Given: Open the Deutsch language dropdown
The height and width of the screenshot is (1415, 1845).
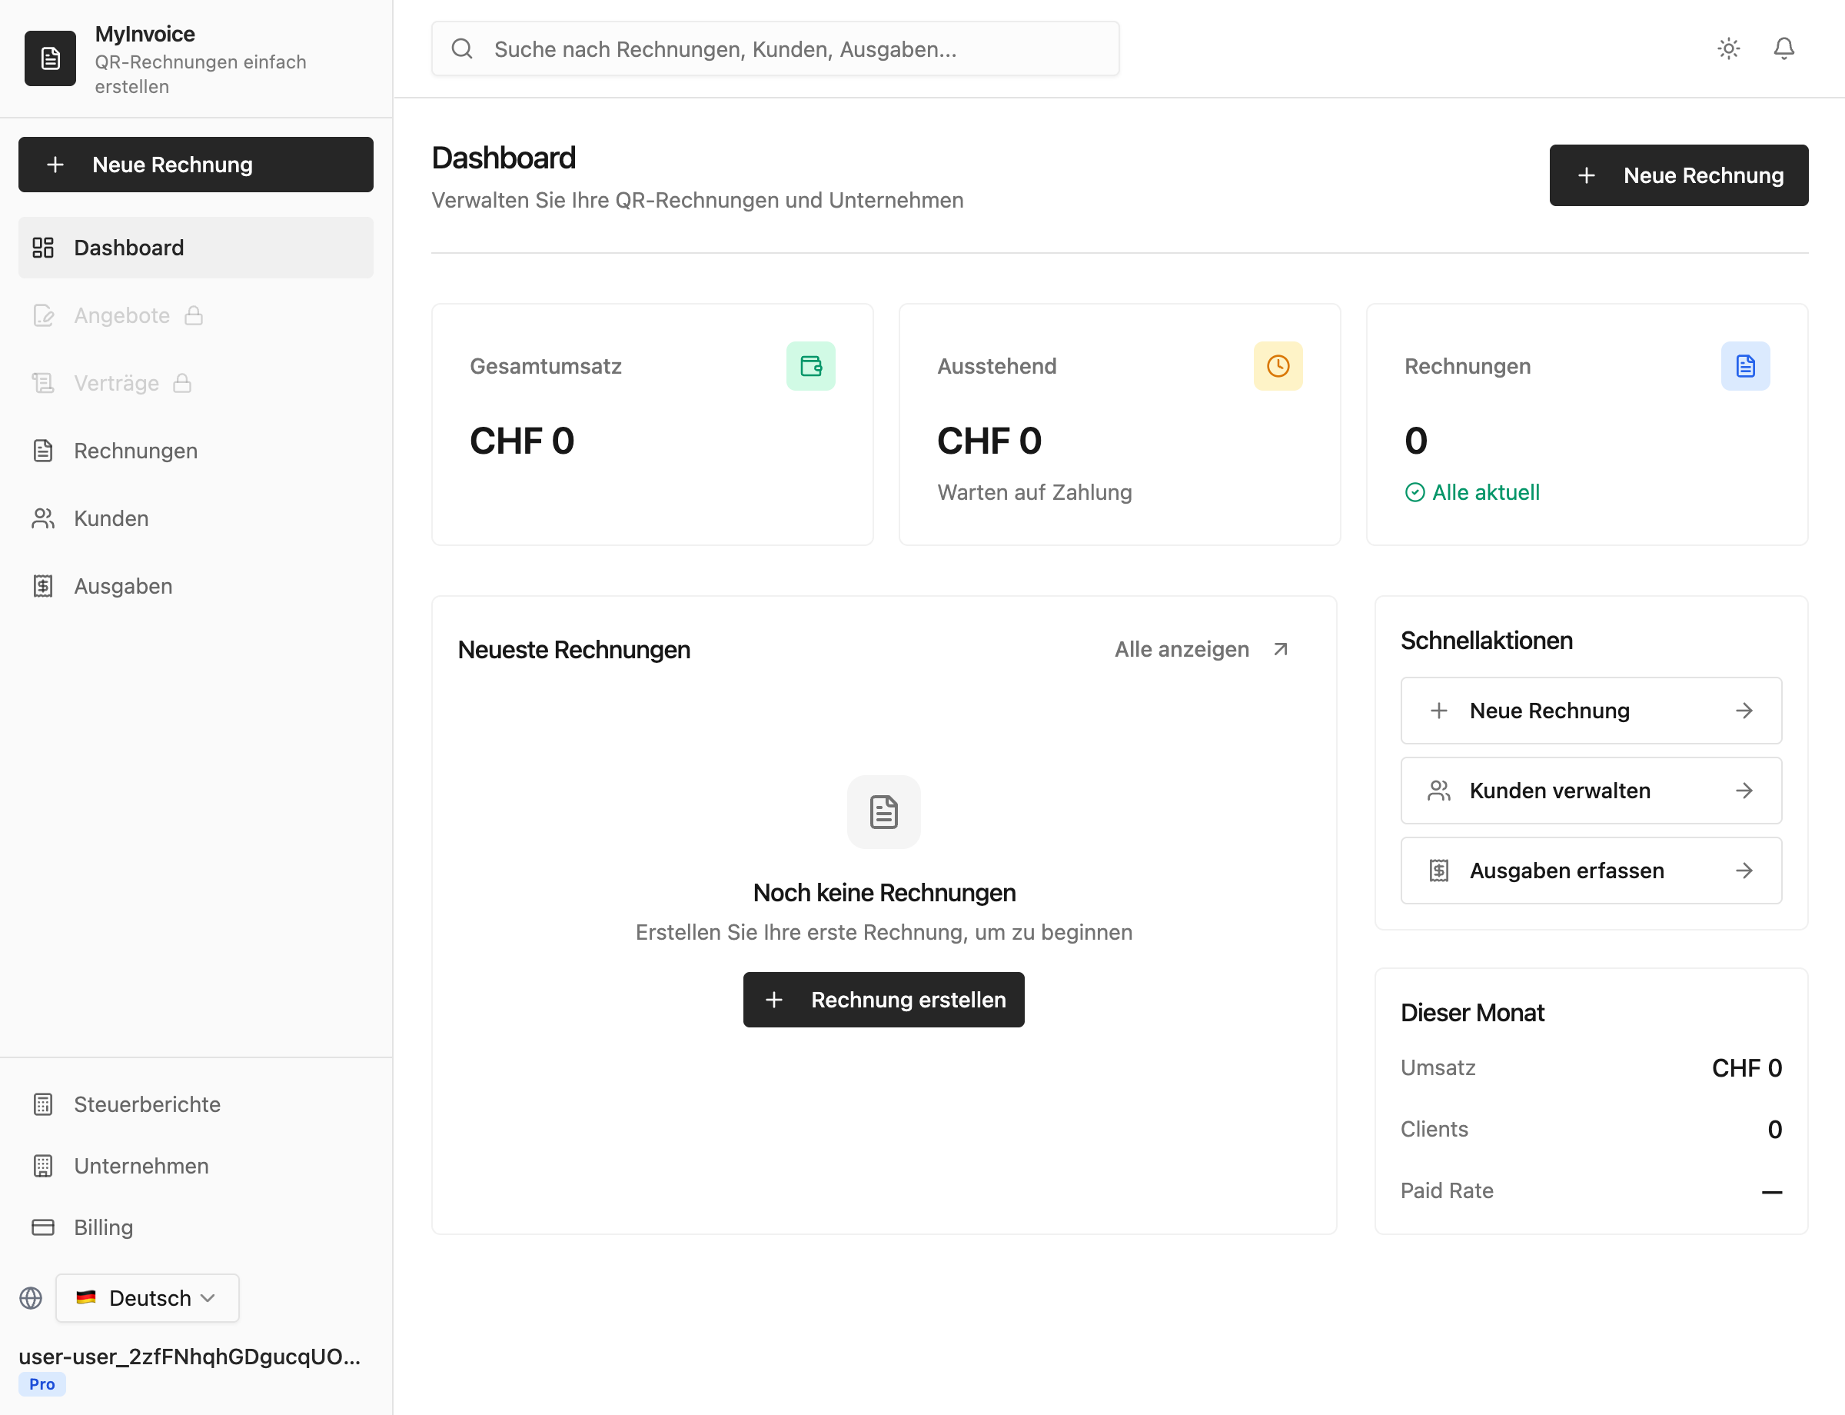Looking at the screenshot, I should coord(147,1298).
